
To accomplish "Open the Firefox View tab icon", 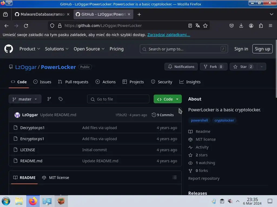I will click(5, 15).
